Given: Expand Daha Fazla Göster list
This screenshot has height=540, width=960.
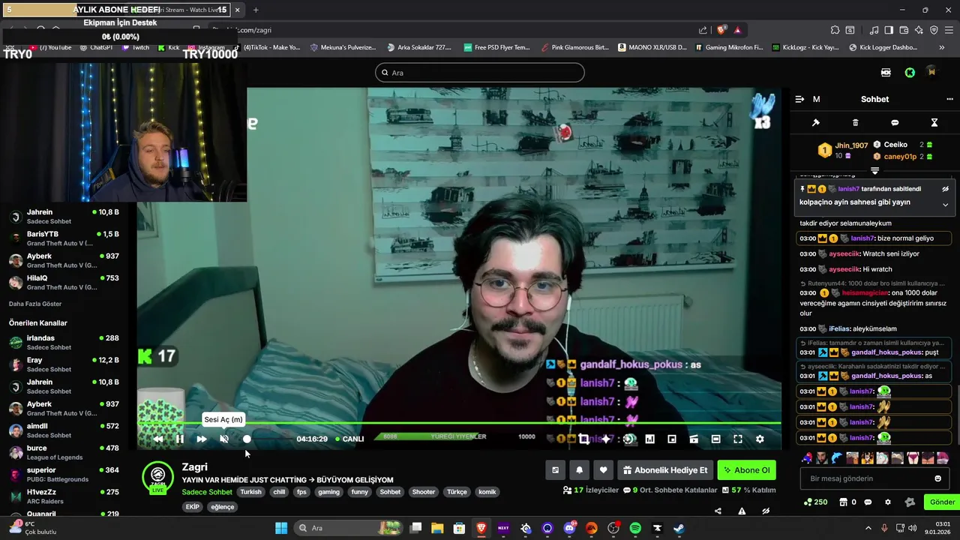Looking at the screenshot, I should (35, 304).
